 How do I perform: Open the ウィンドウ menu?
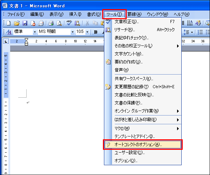click(x=157, y=14)
